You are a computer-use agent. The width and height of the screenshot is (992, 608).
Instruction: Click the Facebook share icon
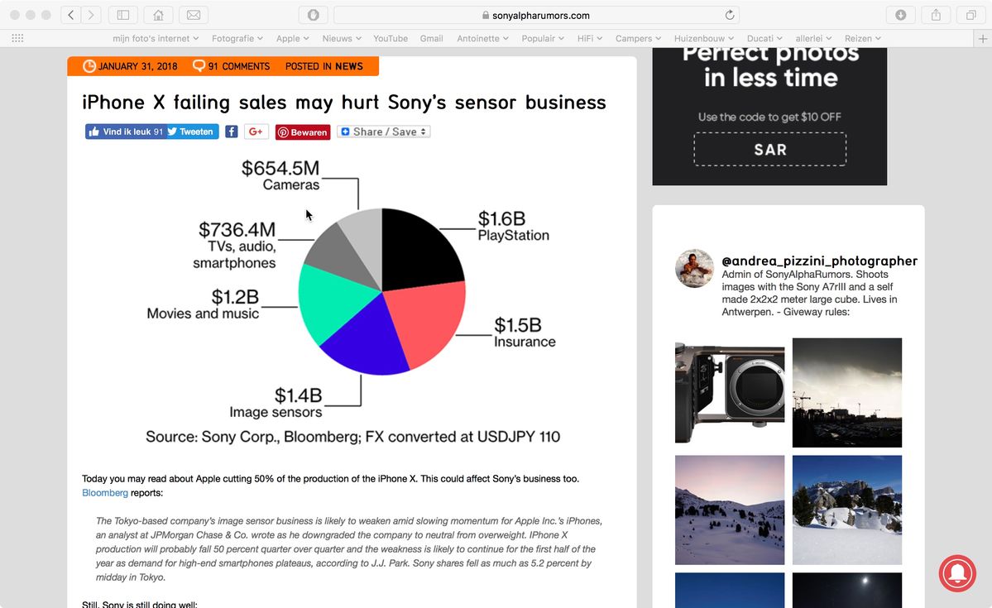(x=232, y=132)
